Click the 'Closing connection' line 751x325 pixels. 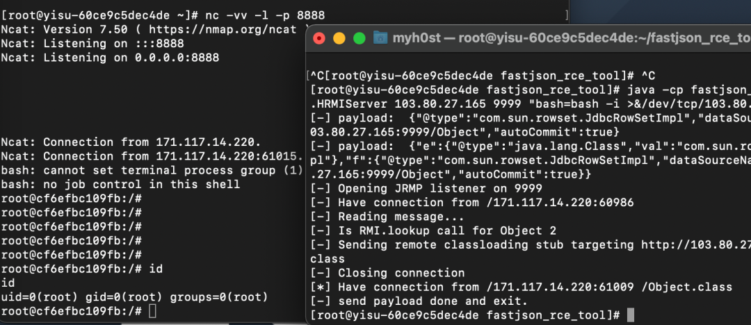click(x=387, y=273)
